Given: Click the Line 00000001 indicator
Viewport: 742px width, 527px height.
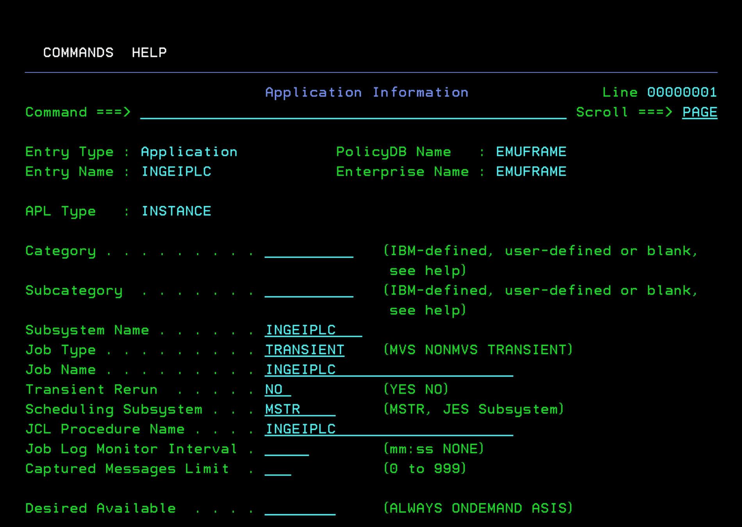Looking at the screenshot, I should (x=659, y=92).
